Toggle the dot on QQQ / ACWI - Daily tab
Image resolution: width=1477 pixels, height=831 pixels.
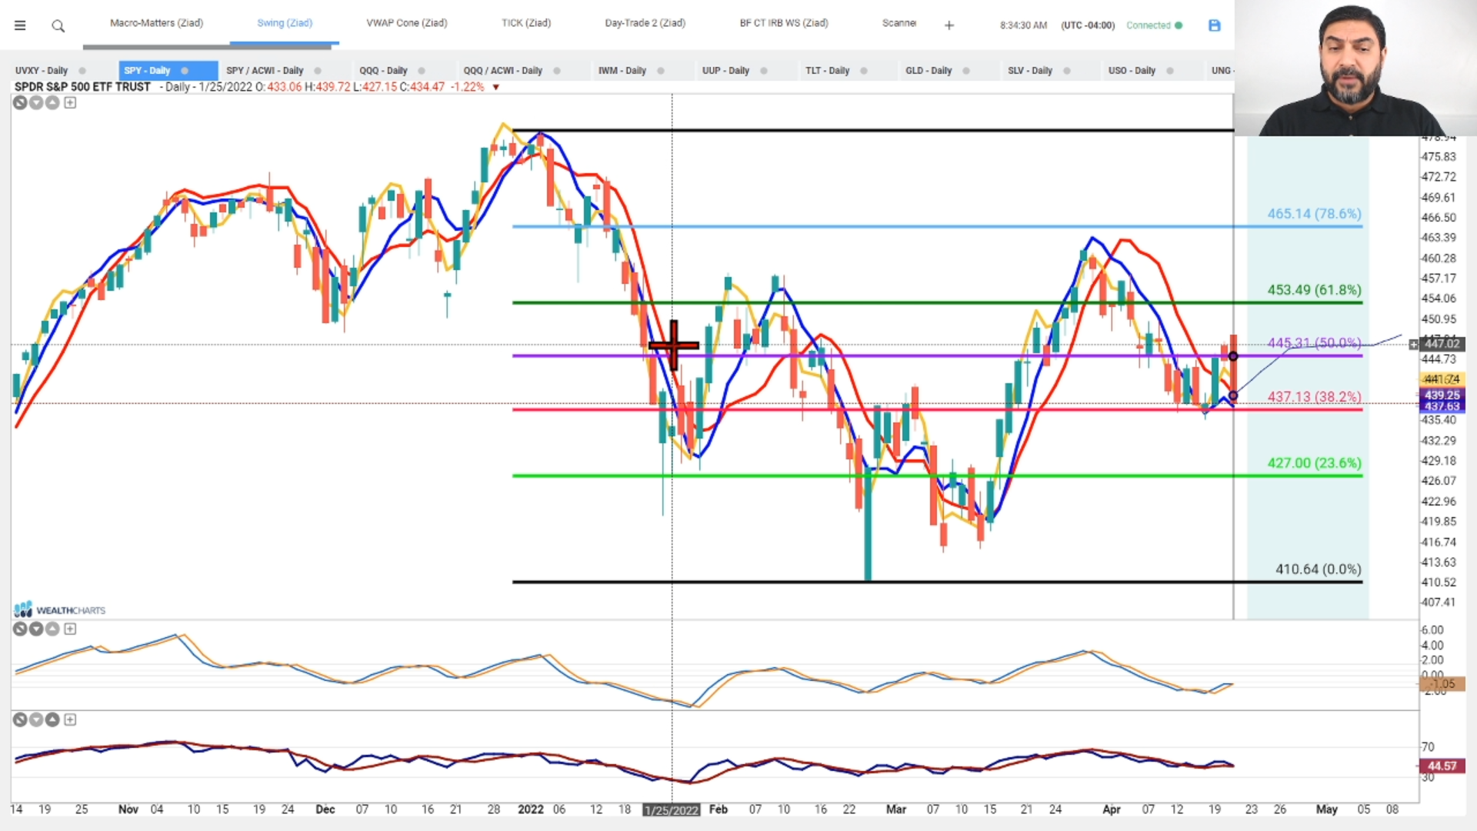click(x=557, y=71)
